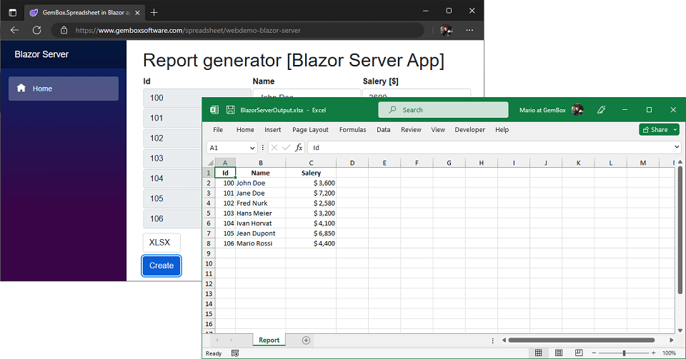Click the macro recording icon in status bar
The height and width of the screenshot is (359, 686).
[235, 353]
